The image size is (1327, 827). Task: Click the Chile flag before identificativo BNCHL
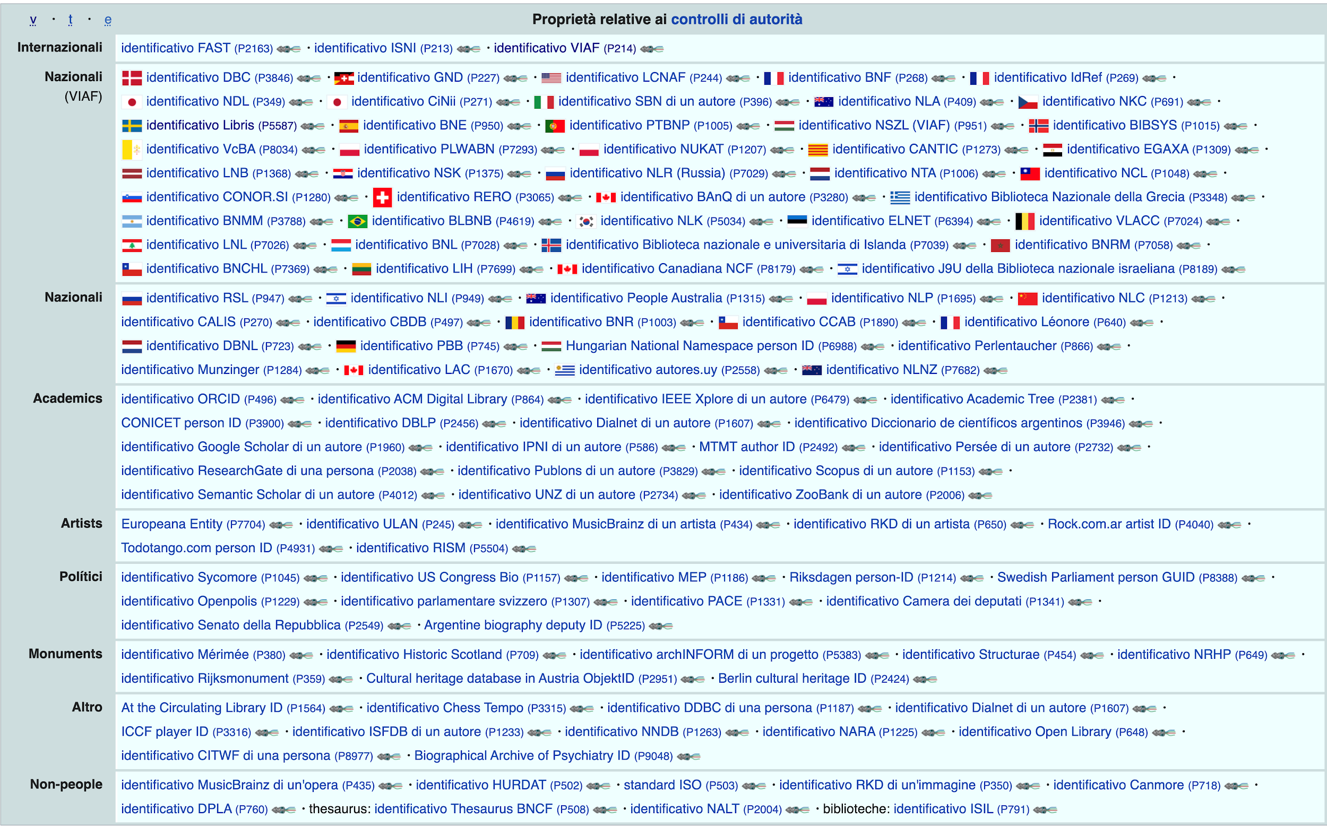(x=131, y=269)
